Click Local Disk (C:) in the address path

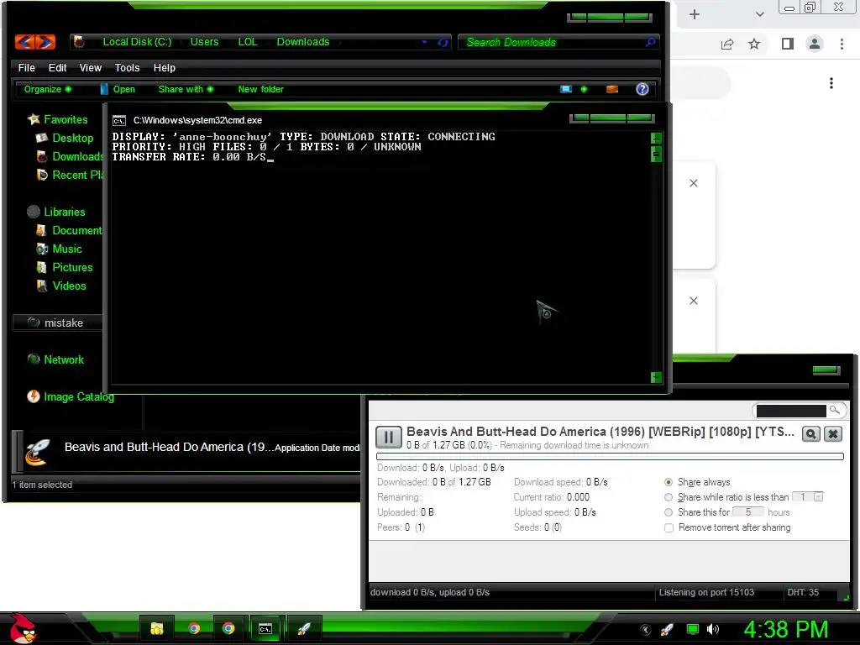(x=137, y=42)
